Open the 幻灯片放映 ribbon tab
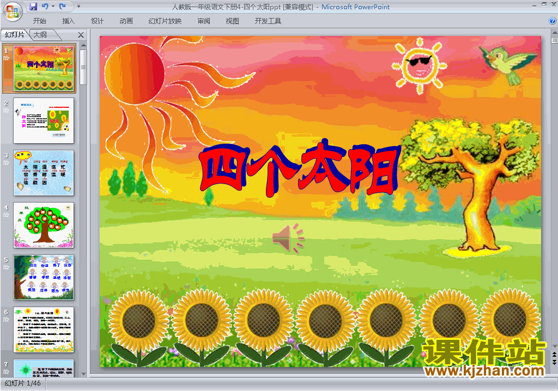Image resolution: width=558 pixels, height=391 pixels. [x=165, y=21]
